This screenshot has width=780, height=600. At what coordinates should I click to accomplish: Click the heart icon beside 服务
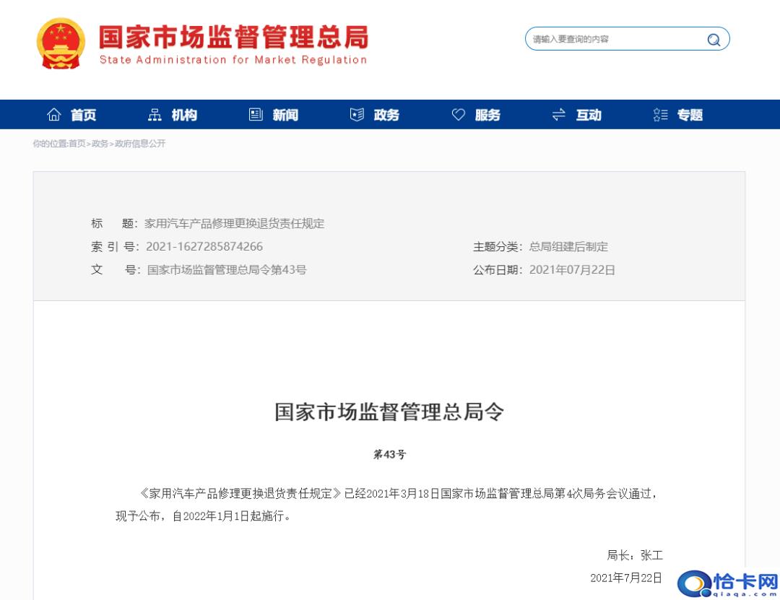tap(458, 115)
